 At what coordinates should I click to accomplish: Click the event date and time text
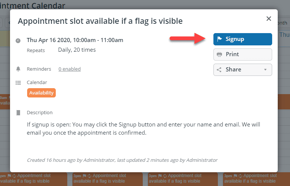coord(75,40)
